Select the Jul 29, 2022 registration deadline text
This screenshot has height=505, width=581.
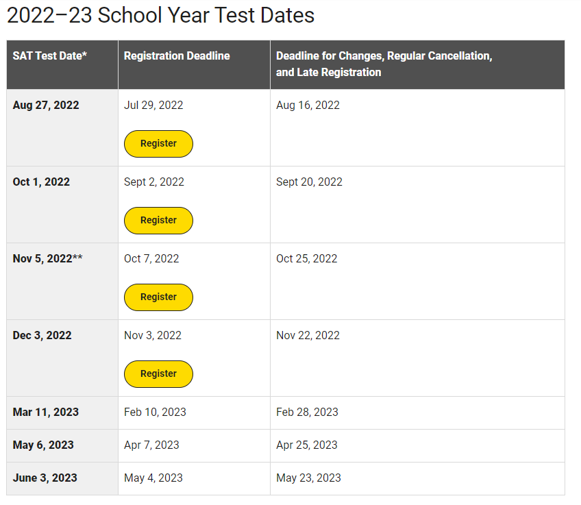153,106
